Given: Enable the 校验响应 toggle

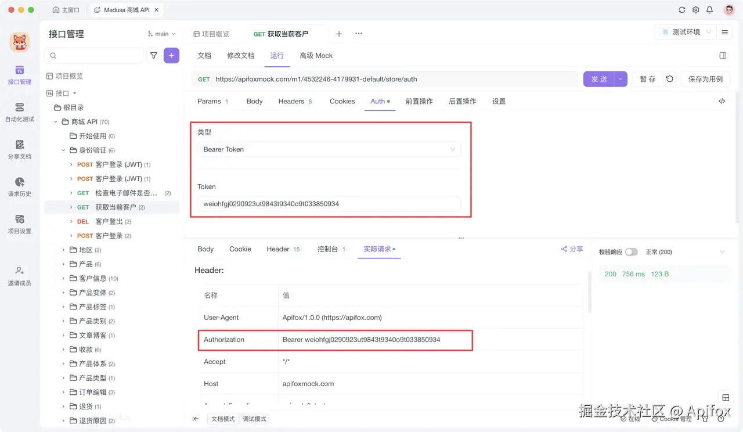Looking at the screenshot, I should [x=630, y=252].
